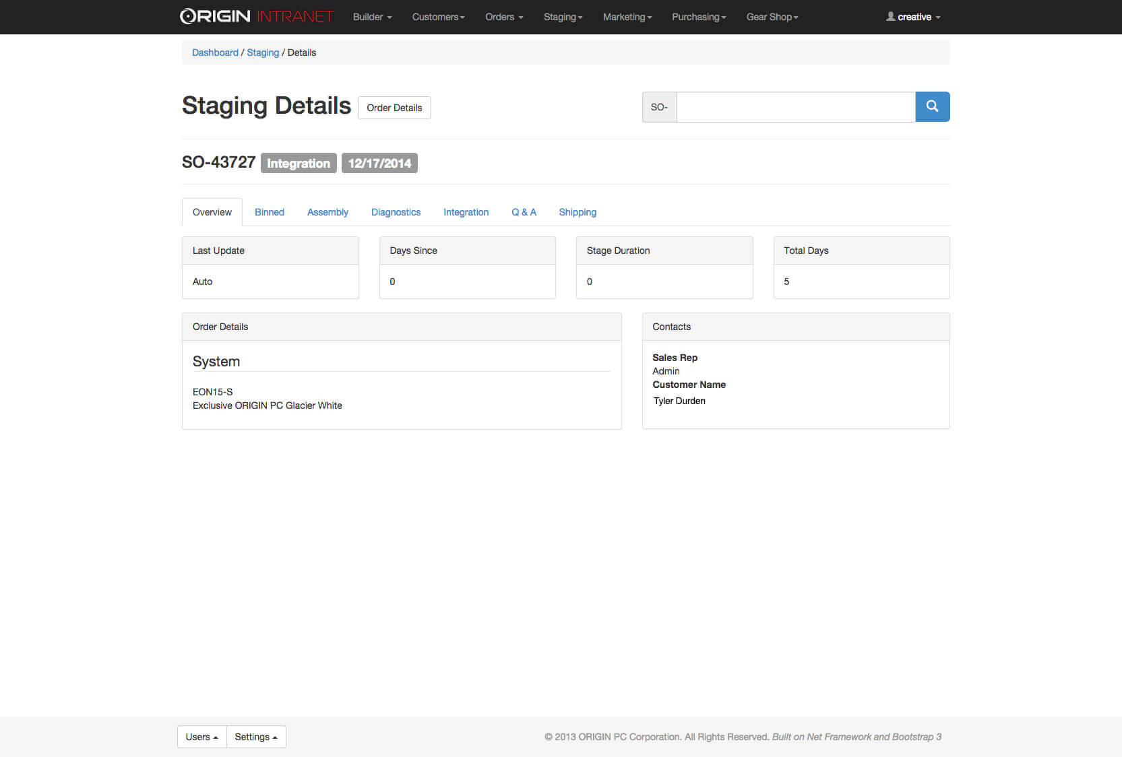Expand the Builder dropdown menu
The width and height of the screenshot is (1122, 757).
pos(372,17)
